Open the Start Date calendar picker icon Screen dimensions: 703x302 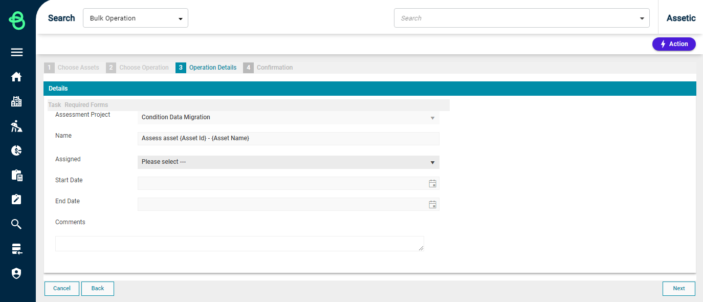tap(432, 183)
